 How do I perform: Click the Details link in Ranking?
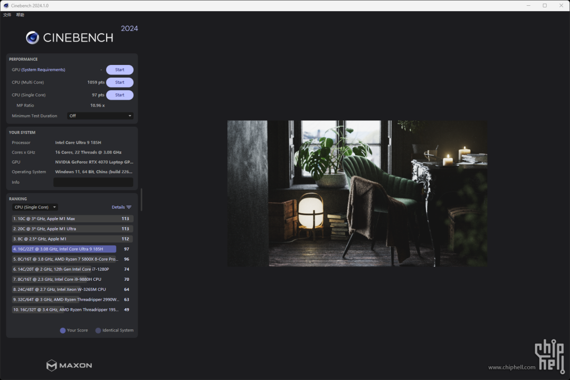pyautogui.click(x=118, y=207)
